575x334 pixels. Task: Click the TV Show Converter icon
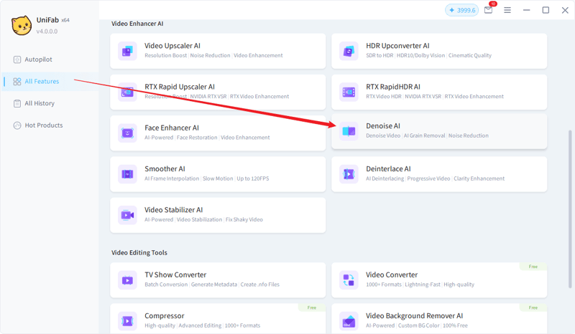(x=127, y=280)
